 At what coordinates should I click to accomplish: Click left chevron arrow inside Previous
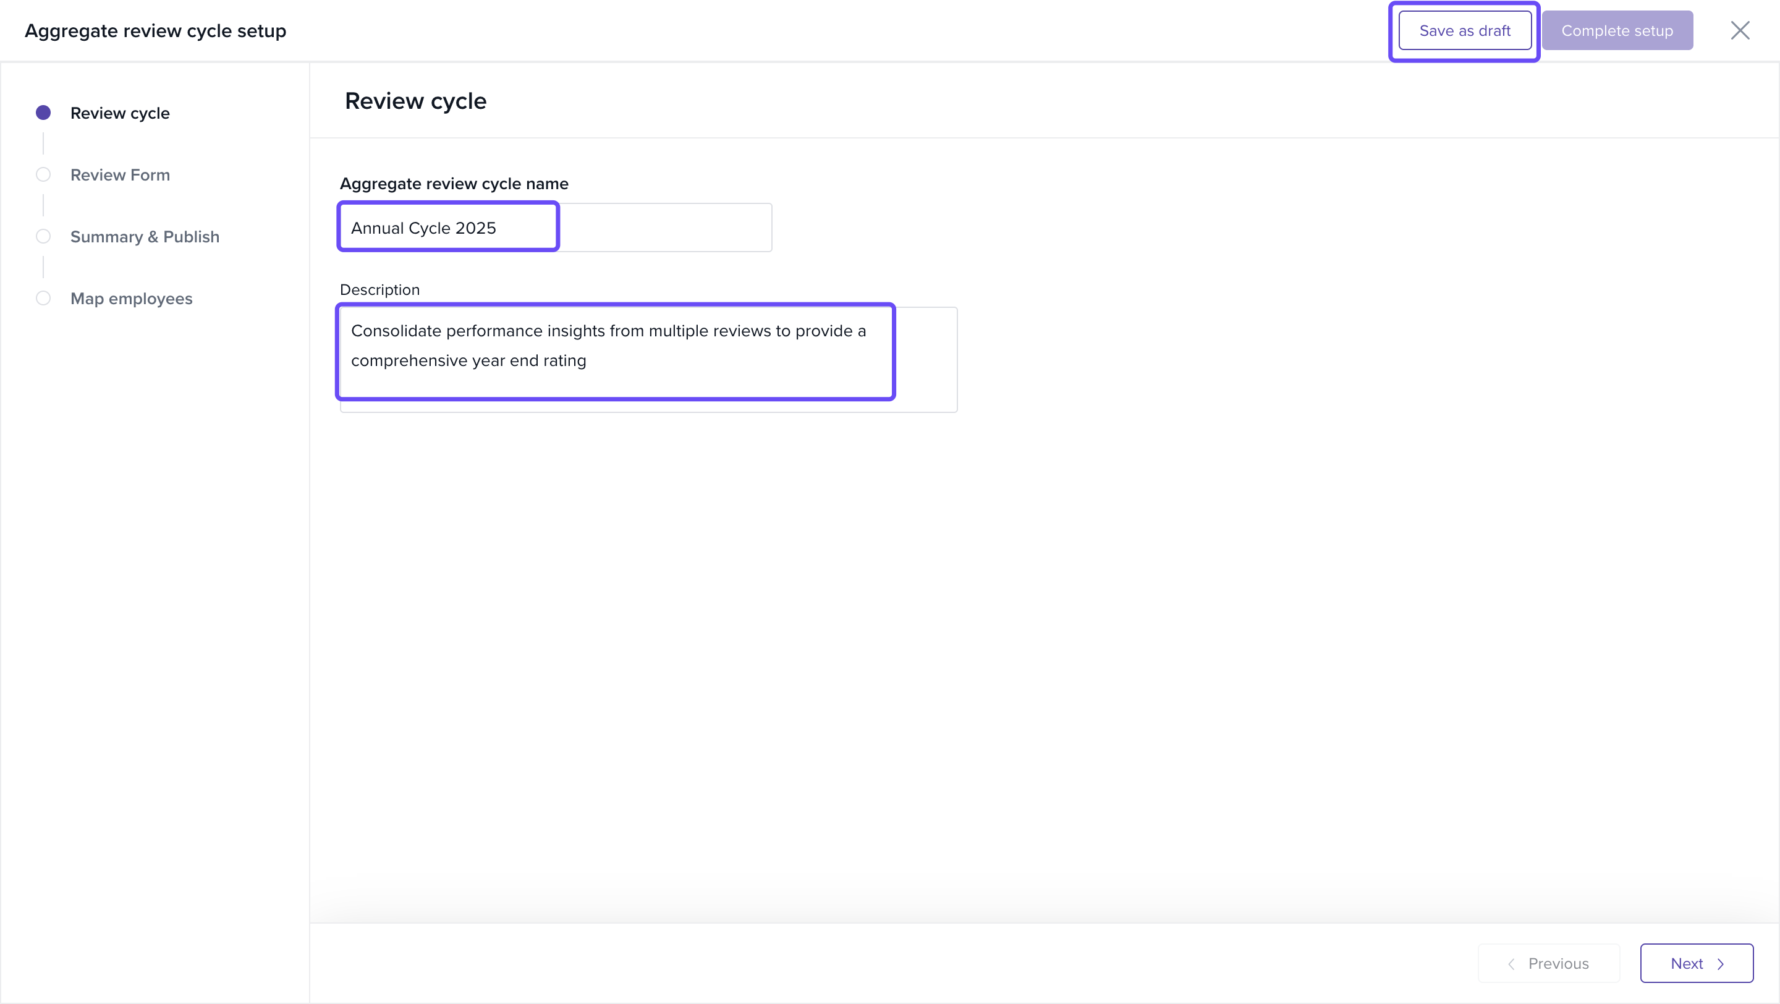1511,964
